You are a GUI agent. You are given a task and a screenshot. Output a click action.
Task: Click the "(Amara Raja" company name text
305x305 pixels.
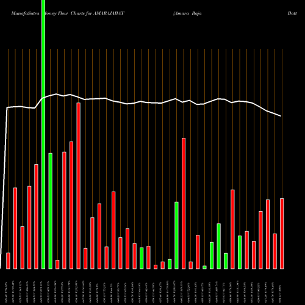point(187,13)
